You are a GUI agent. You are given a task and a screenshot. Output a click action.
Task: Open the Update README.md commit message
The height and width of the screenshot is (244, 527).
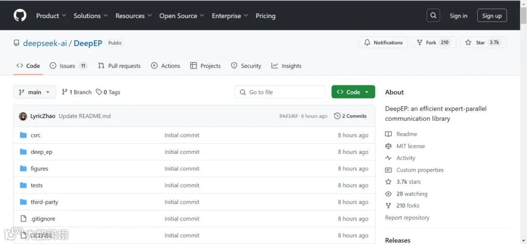point(85,116)
